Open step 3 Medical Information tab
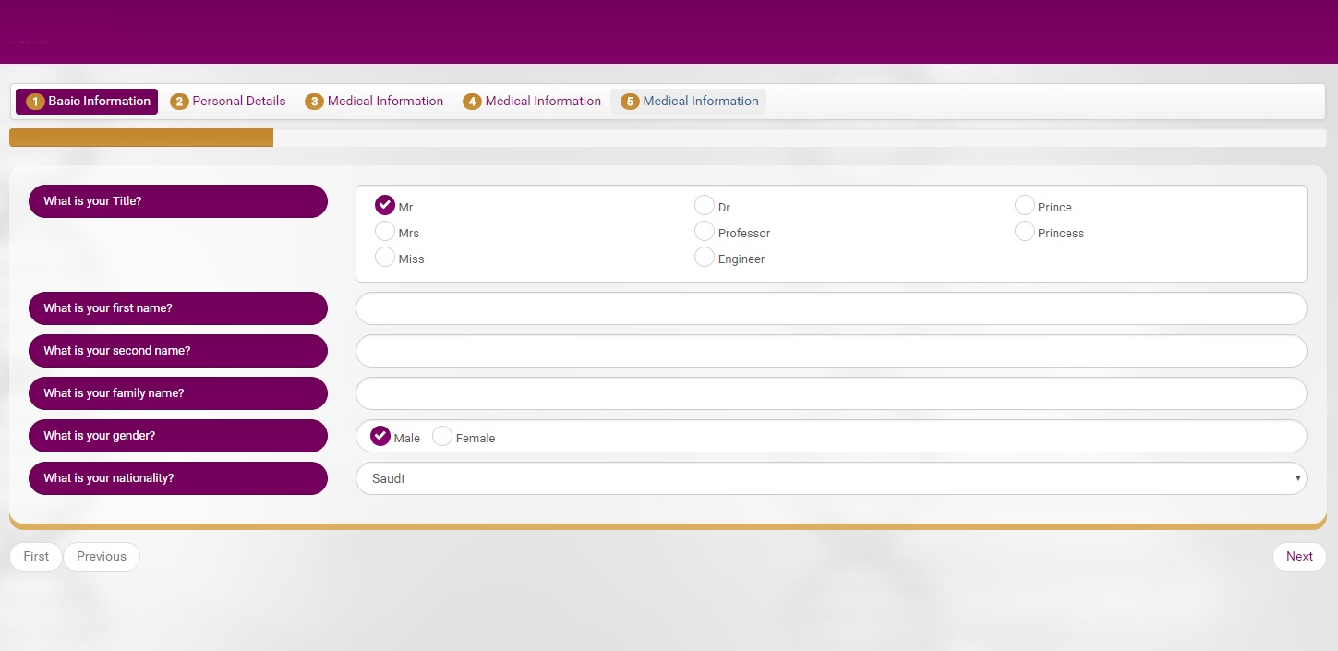This screenshot has width=1338, height=651. (374, 102)
